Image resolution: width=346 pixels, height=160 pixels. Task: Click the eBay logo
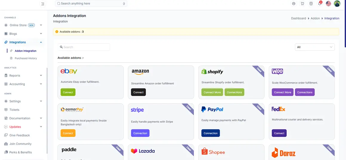(x=69, y=71)
